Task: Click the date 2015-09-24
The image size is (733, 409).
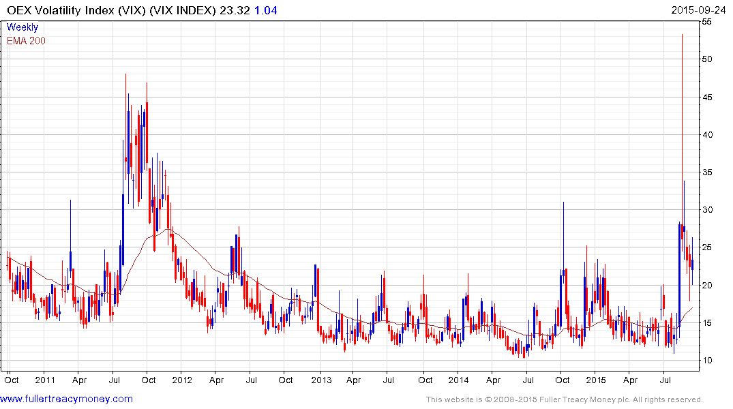Action: 698,10
